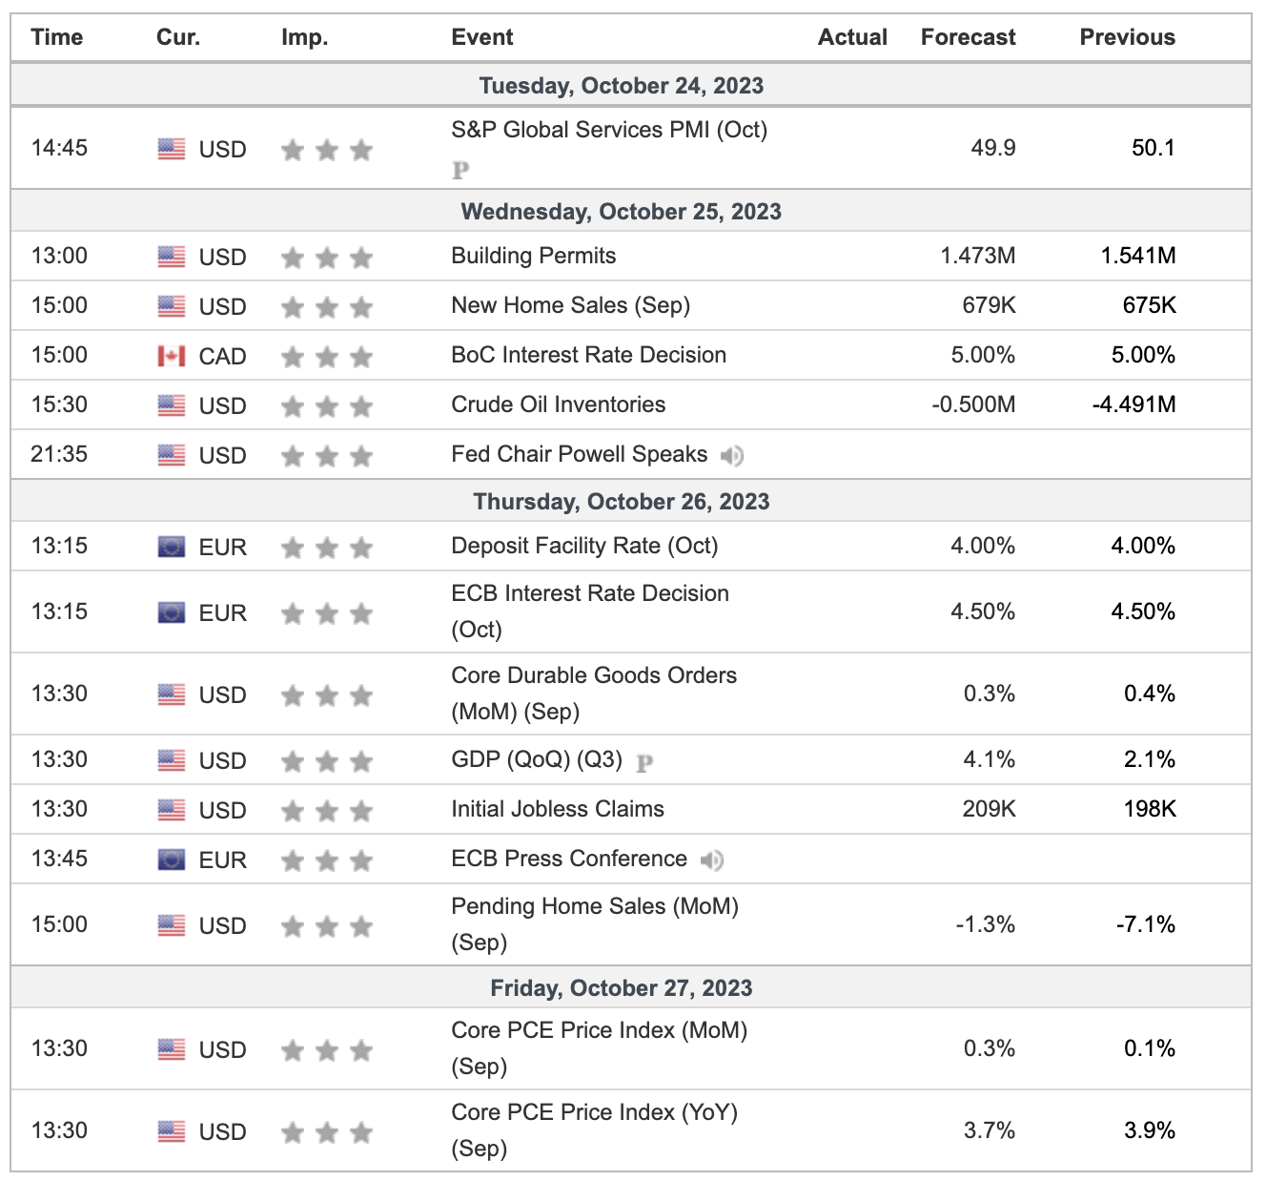The height and width of the screenshot is (1181, 1266).
Task: Open the Fed Chair Powell Speaks event
Action: [x=580, y=454]
